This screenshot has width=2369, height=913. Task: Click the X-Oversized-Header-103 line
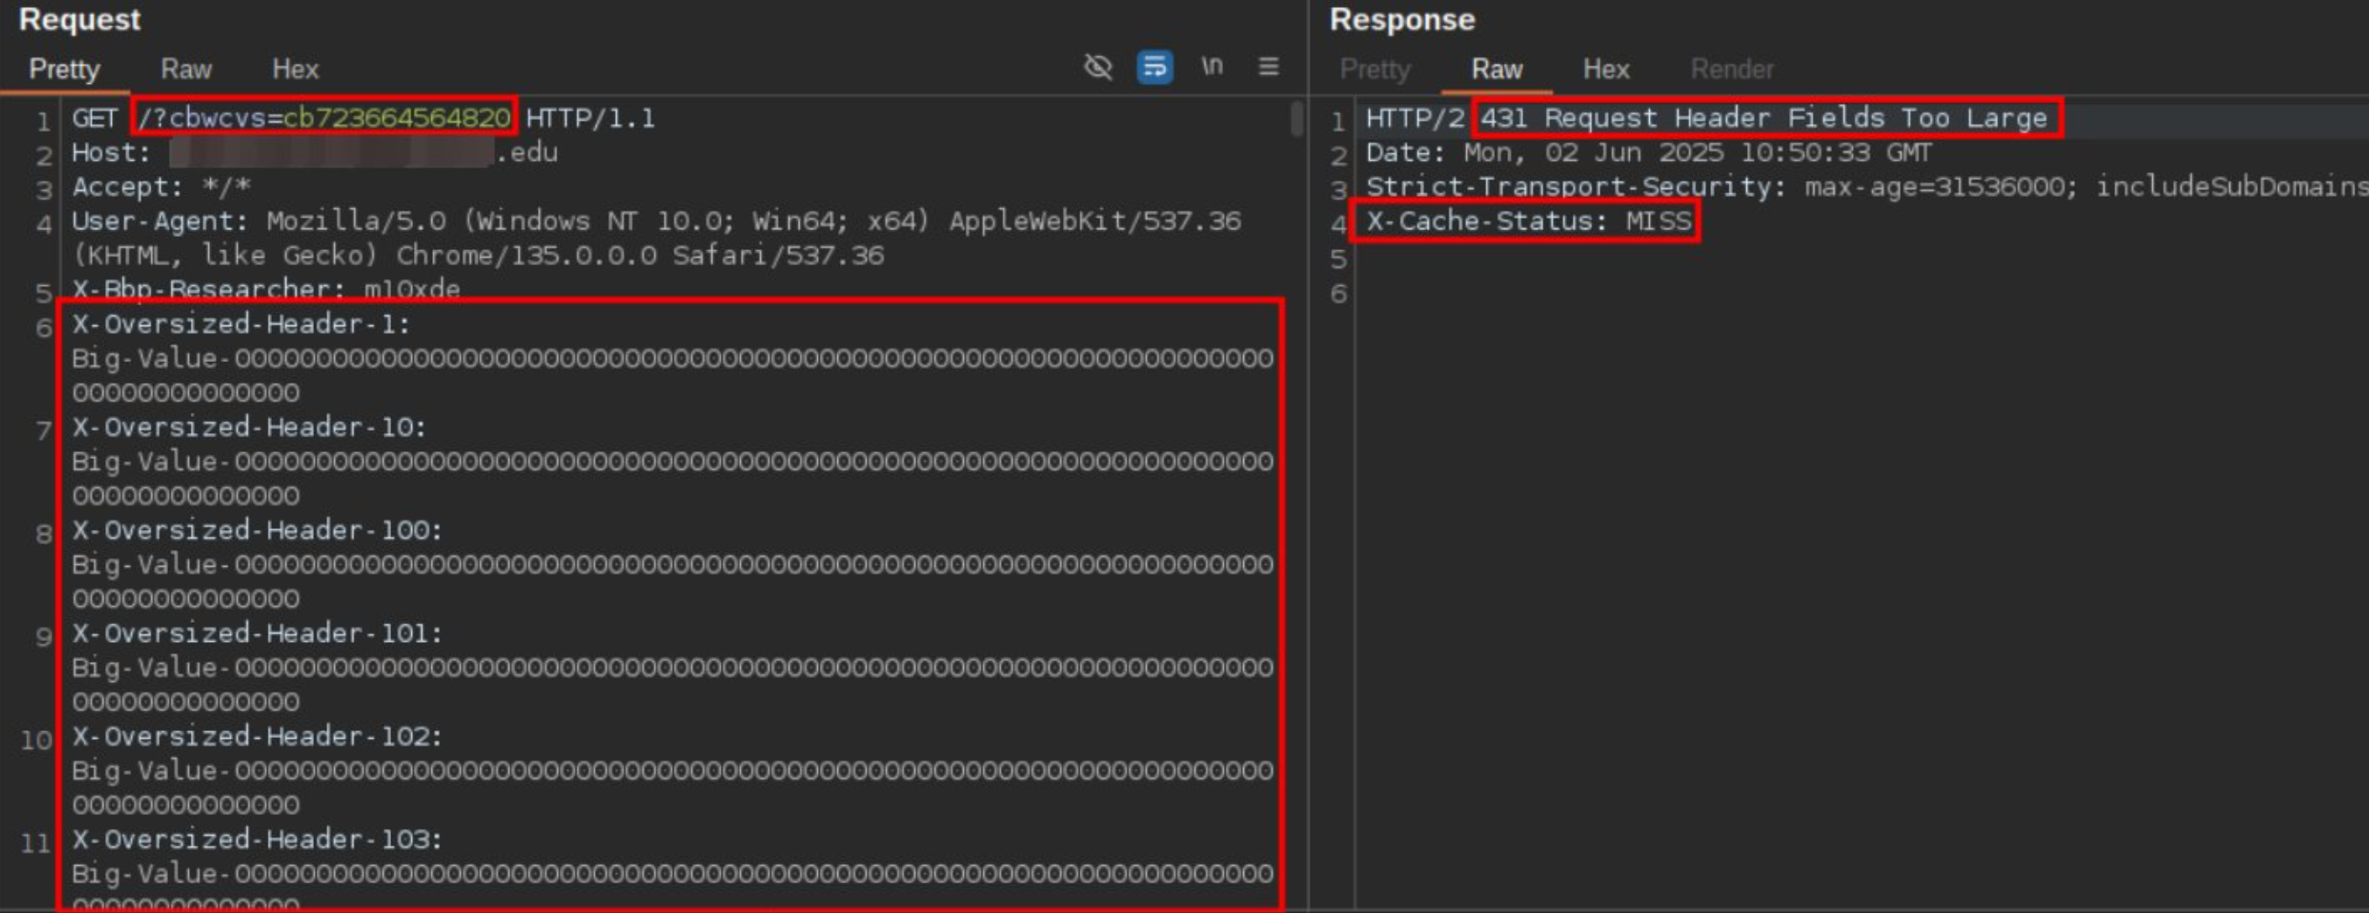257,840
